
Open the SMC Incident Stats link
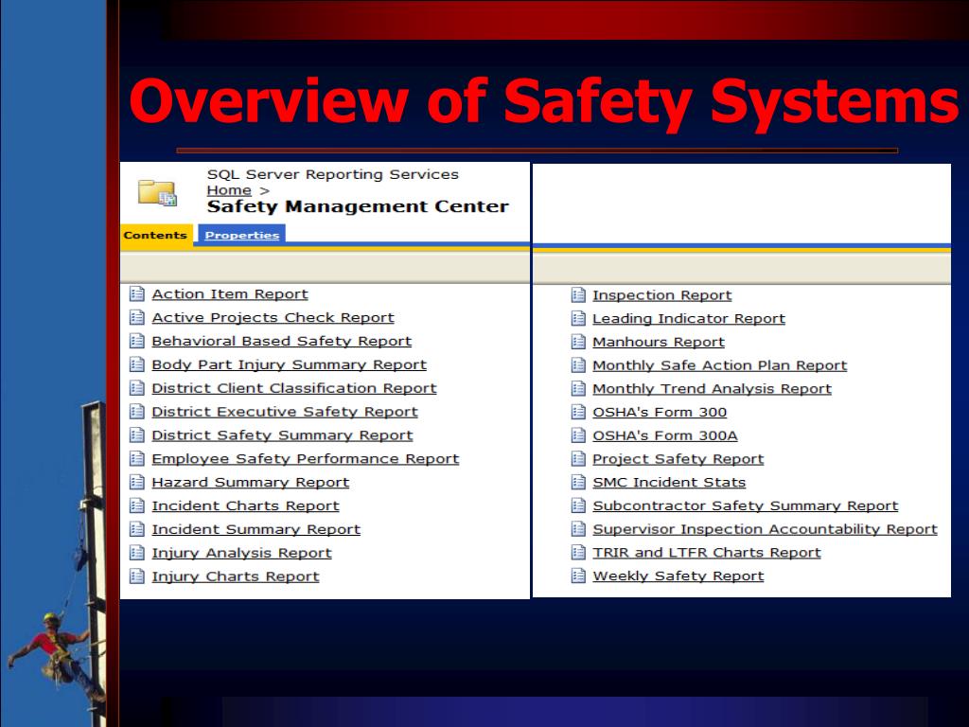pyautogui.click(x=668, y=483)
